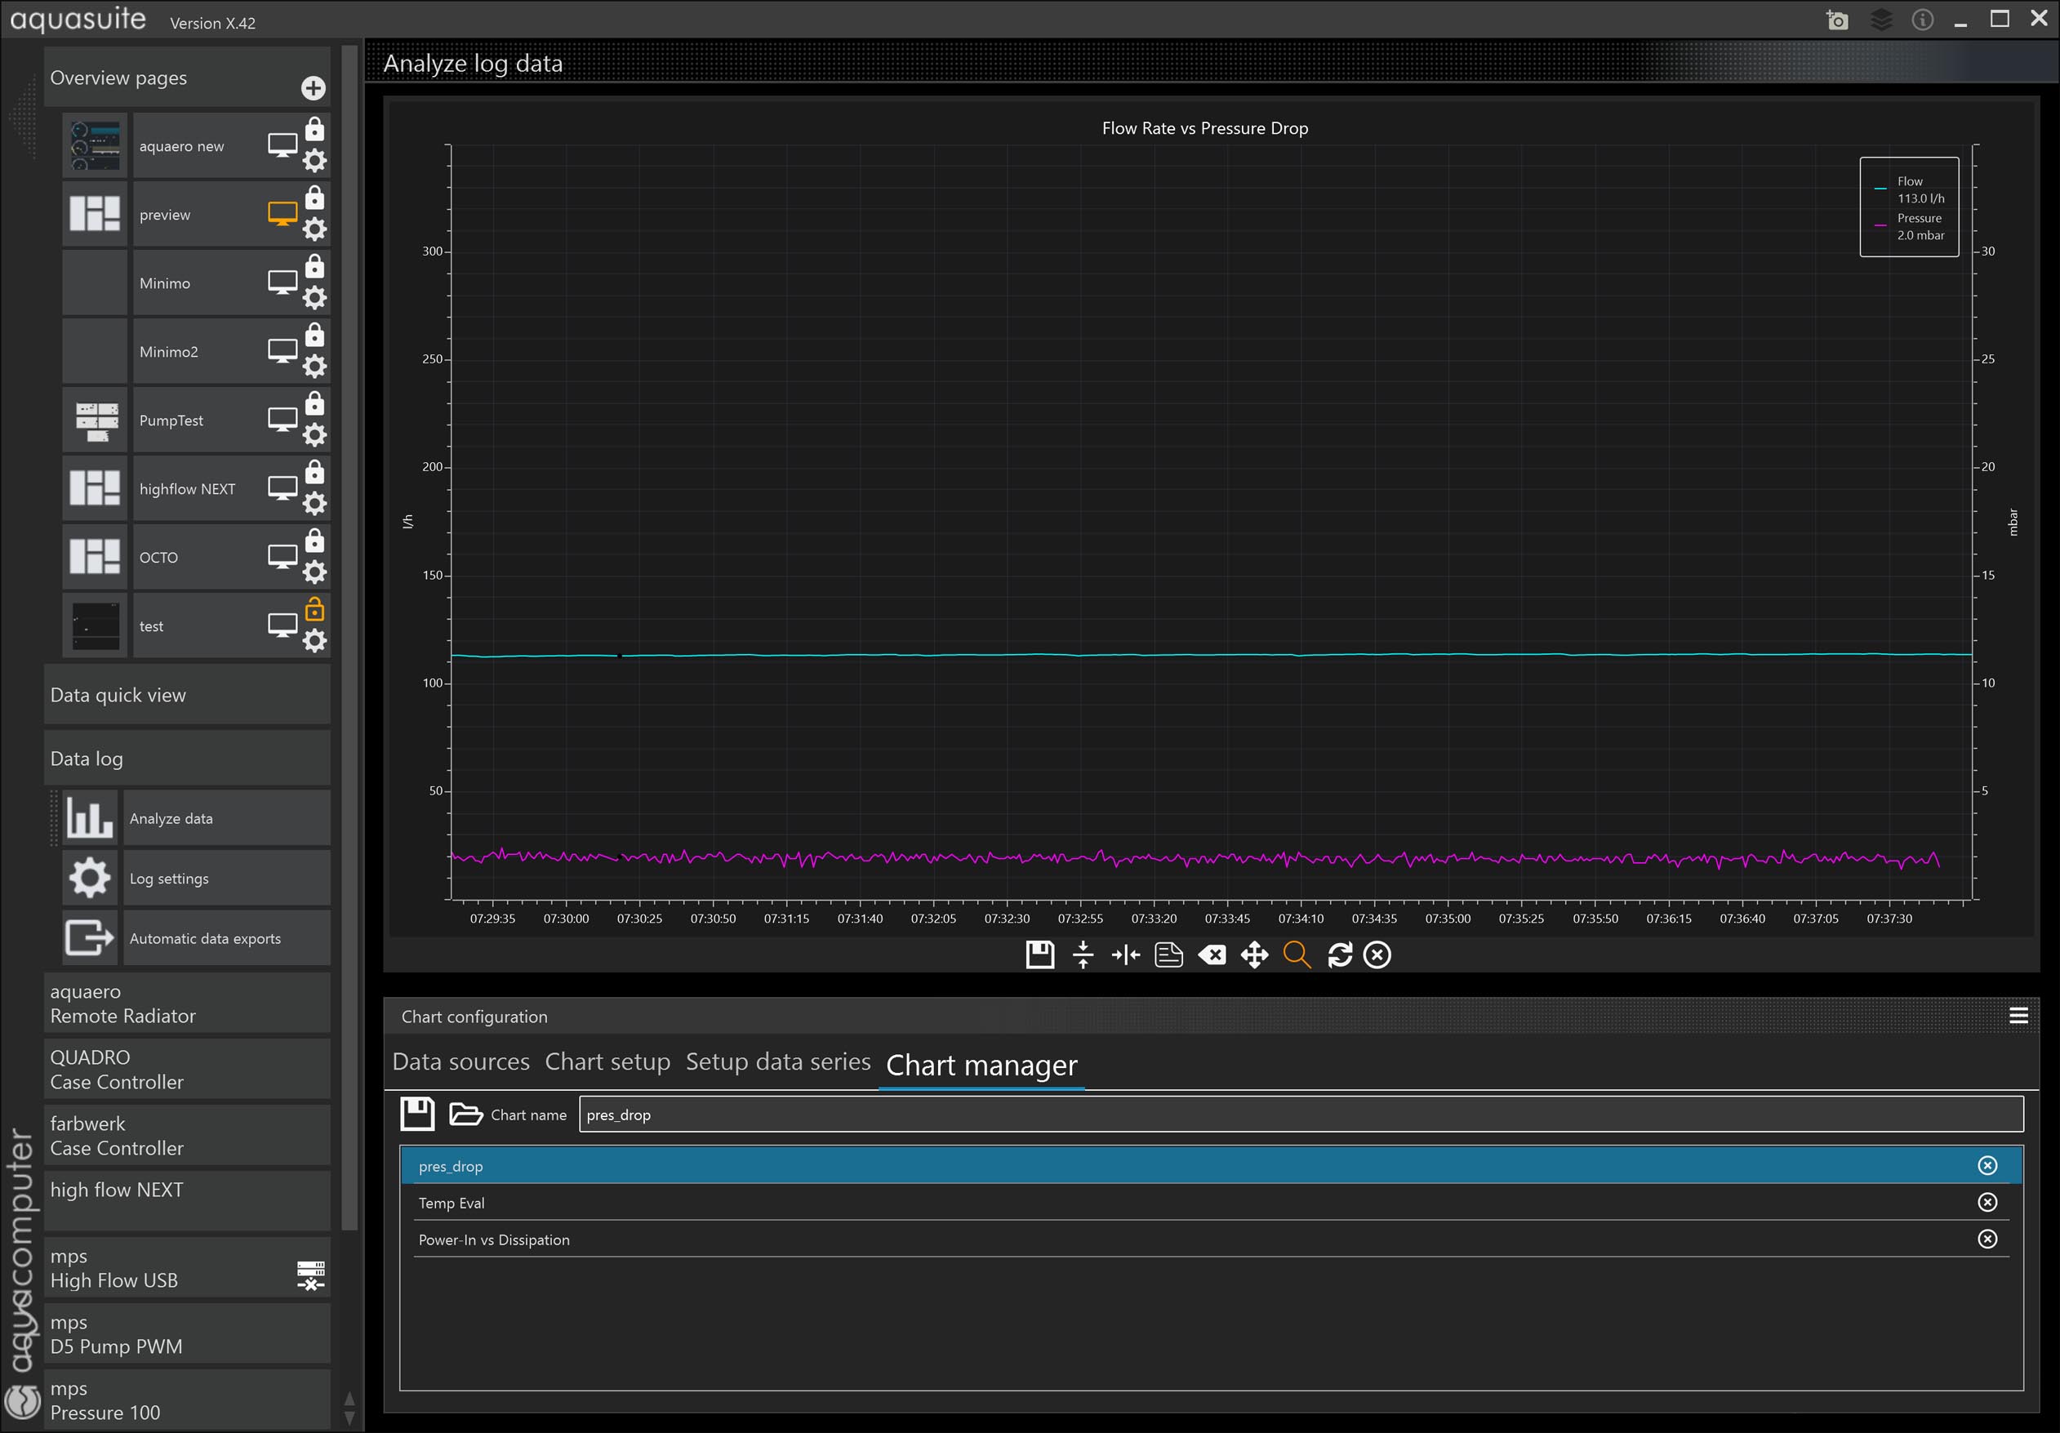Open the Setup data series tab

coord(777,1061)
